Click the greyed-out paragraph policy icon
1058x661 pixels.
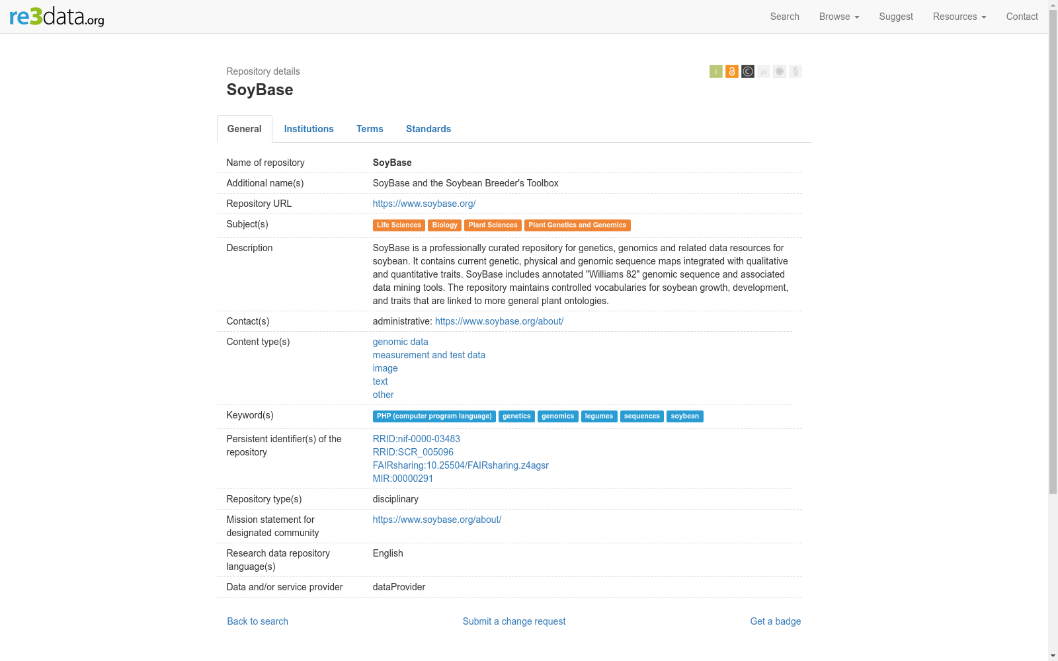click(x=795, y=71)
